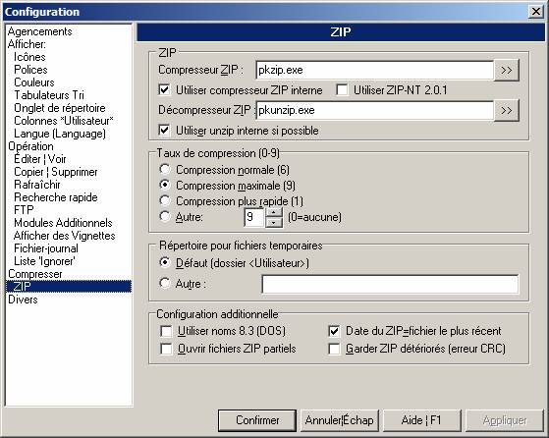Screen dimensions: 549x438
Task: Toggle Utiliser compresseur ZIP interne checkbox
Action: point(164,90)
